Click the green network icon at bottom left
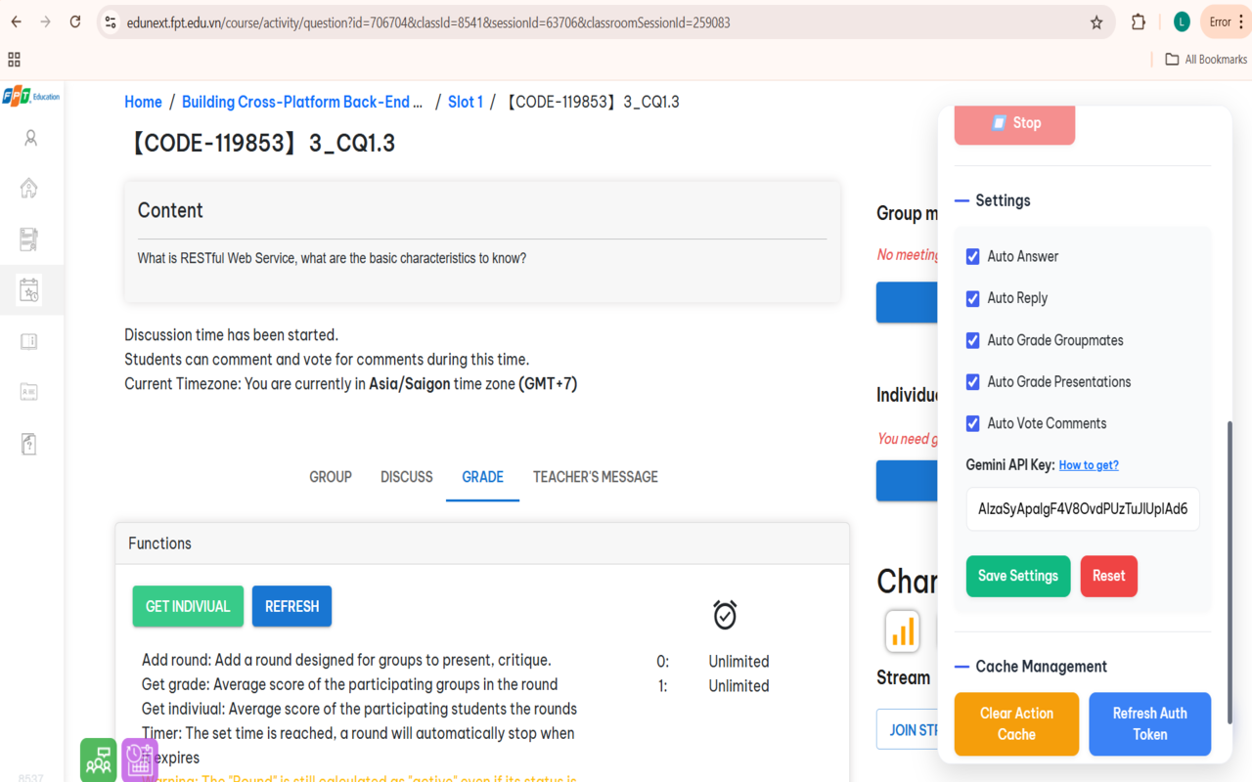This screenshot has height=782, width=1252. (x=98, y=760)
